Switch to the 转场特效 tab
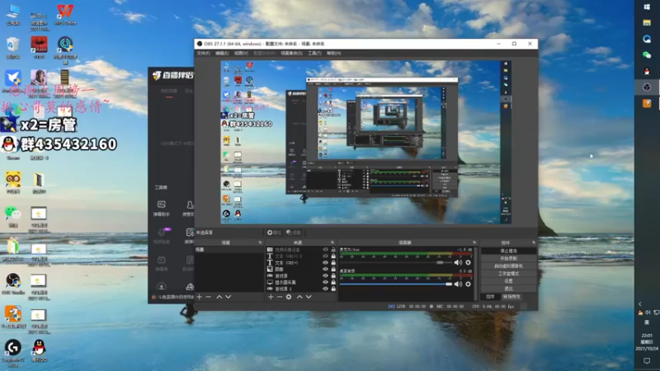The image size is (660, 371). (511, 297)
